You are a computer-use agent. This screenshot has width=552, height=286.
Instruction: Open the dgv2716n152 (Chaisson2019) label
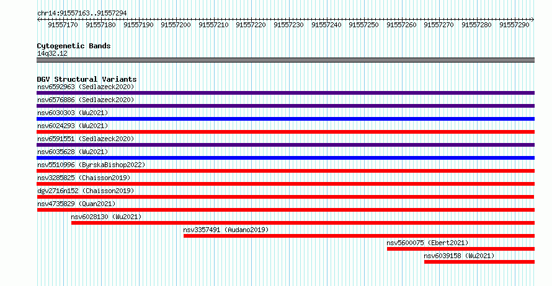(86, 191)
